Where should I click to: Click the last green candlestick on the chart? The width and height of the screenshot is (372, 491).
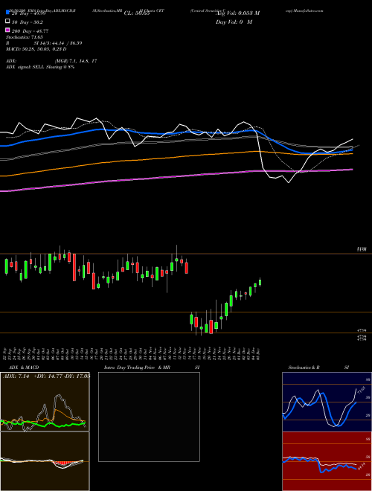pos(260,282)
